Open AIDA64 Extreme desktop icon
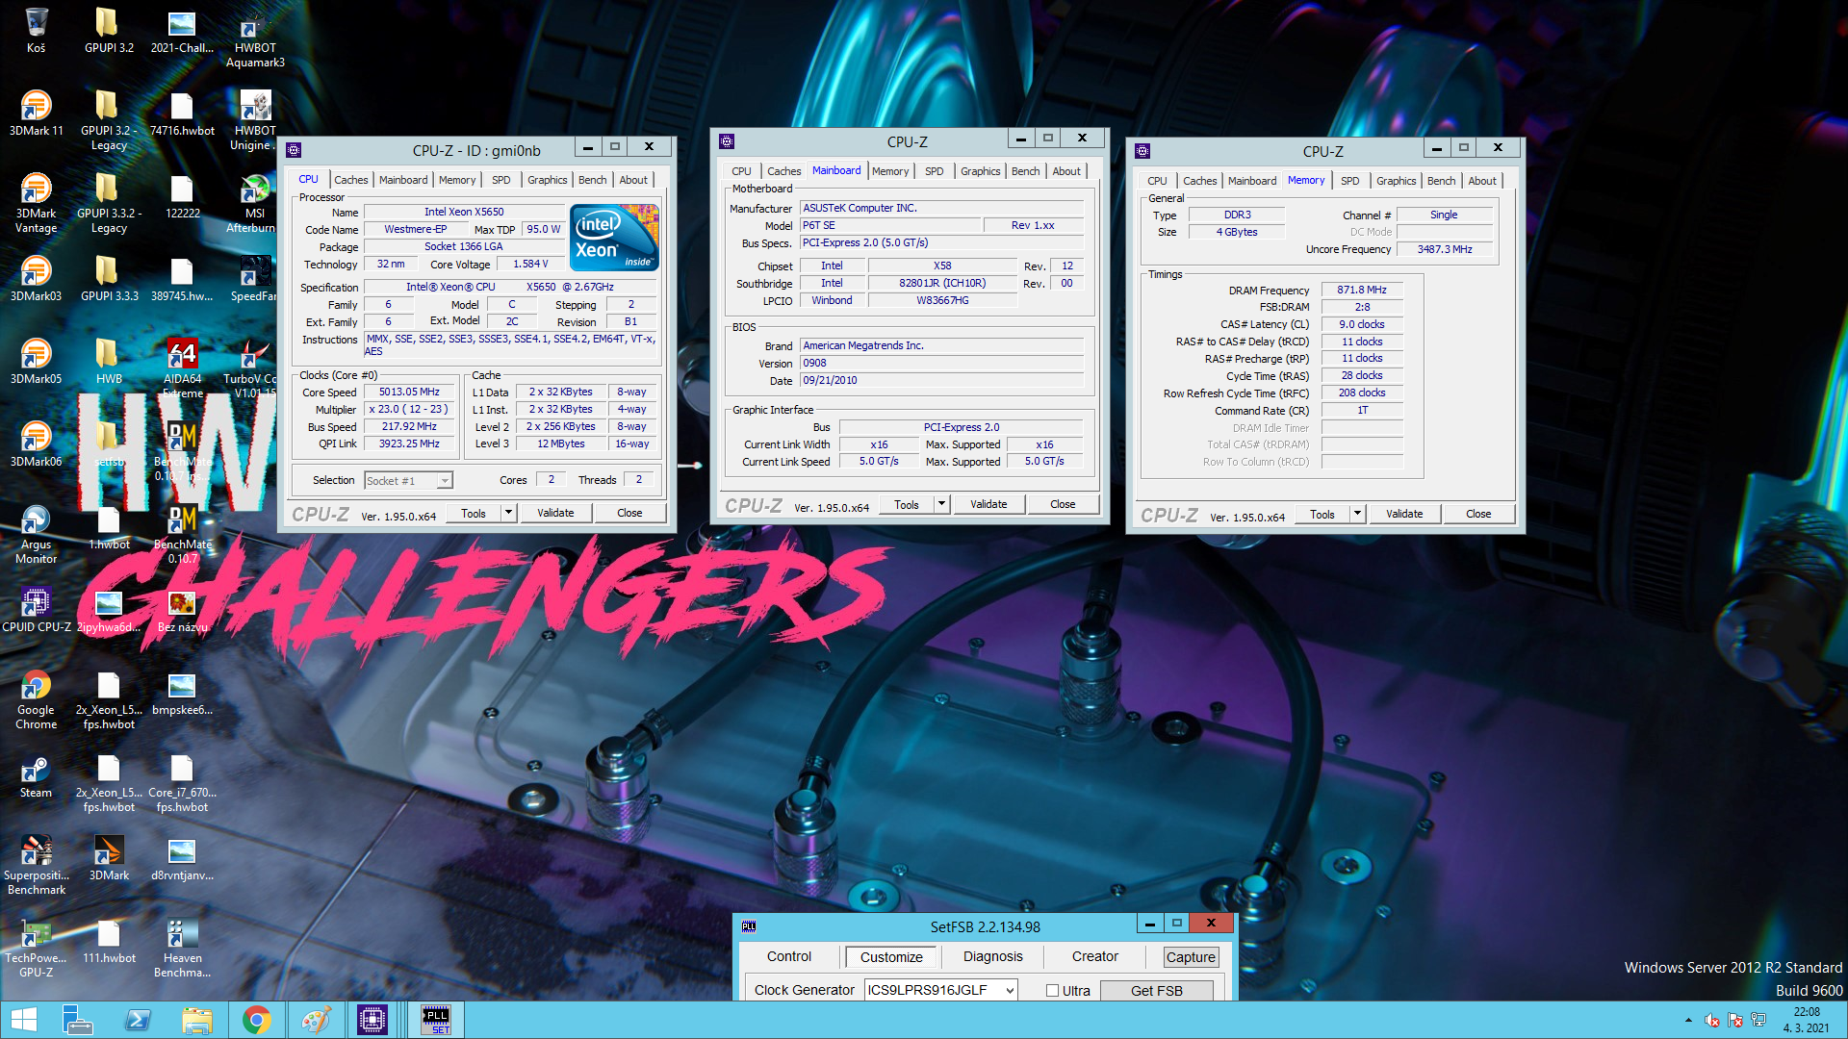Screen dimensions: 1848x1039 coord(183,368)
